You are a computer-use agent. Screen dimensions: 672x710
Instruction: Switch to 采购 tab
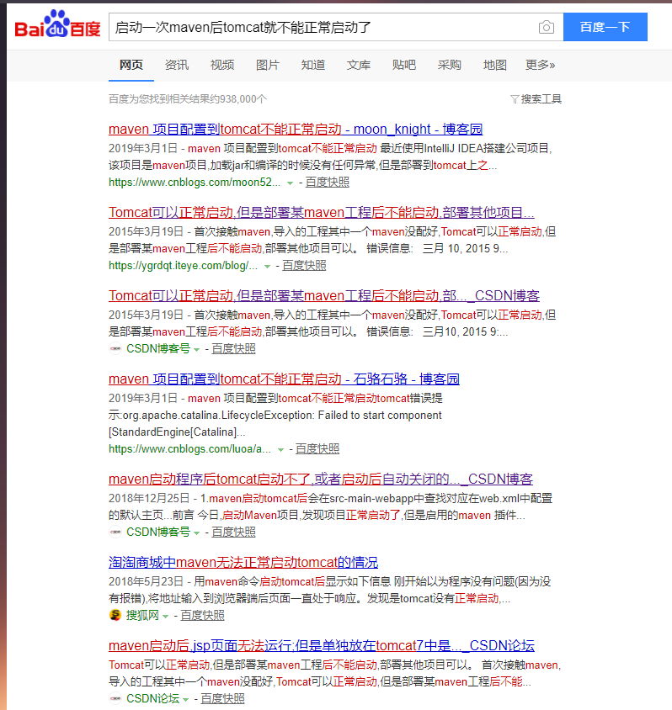[x=449, y=66]
